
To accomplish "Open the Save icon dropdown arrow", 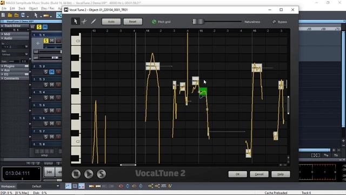I will point(28,16).
